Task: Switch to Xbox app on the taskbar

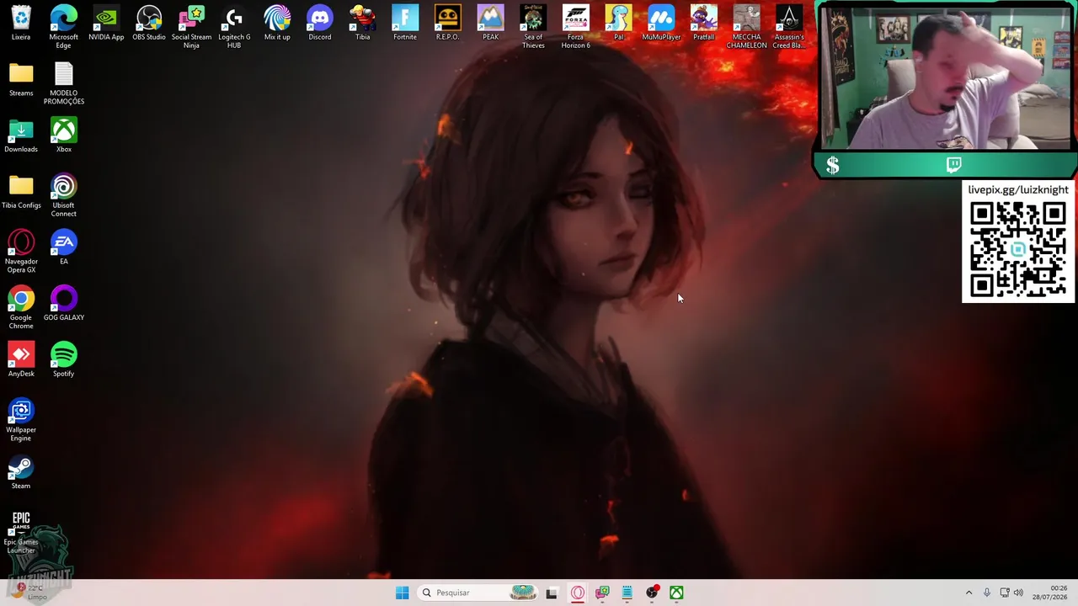Action: 676,593
